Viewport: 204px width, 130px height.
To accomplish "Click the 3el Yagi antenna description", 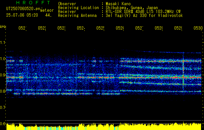I will click(x=144, y=16).
